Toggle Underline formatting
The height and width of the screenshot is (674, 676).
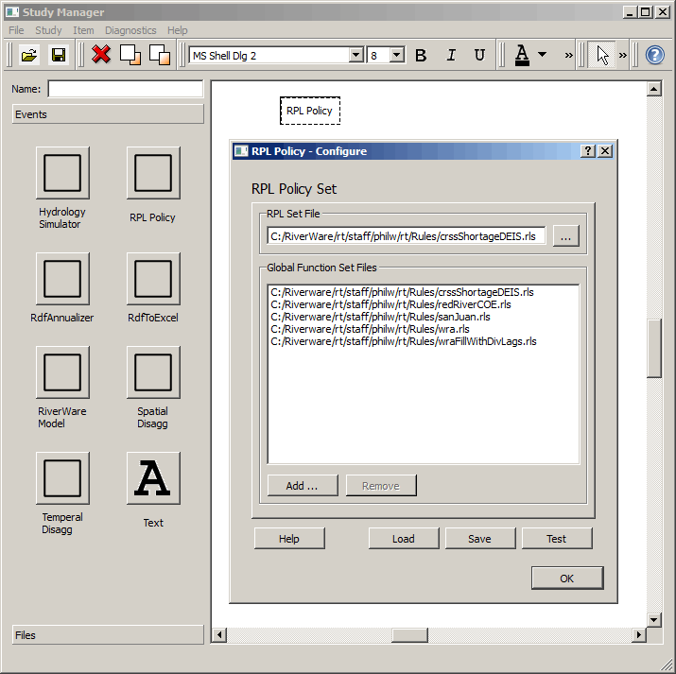click(479, 55)
